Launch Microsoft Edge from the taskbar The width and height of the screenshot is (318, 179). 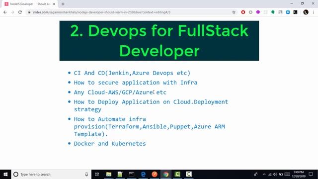(143, 175)
